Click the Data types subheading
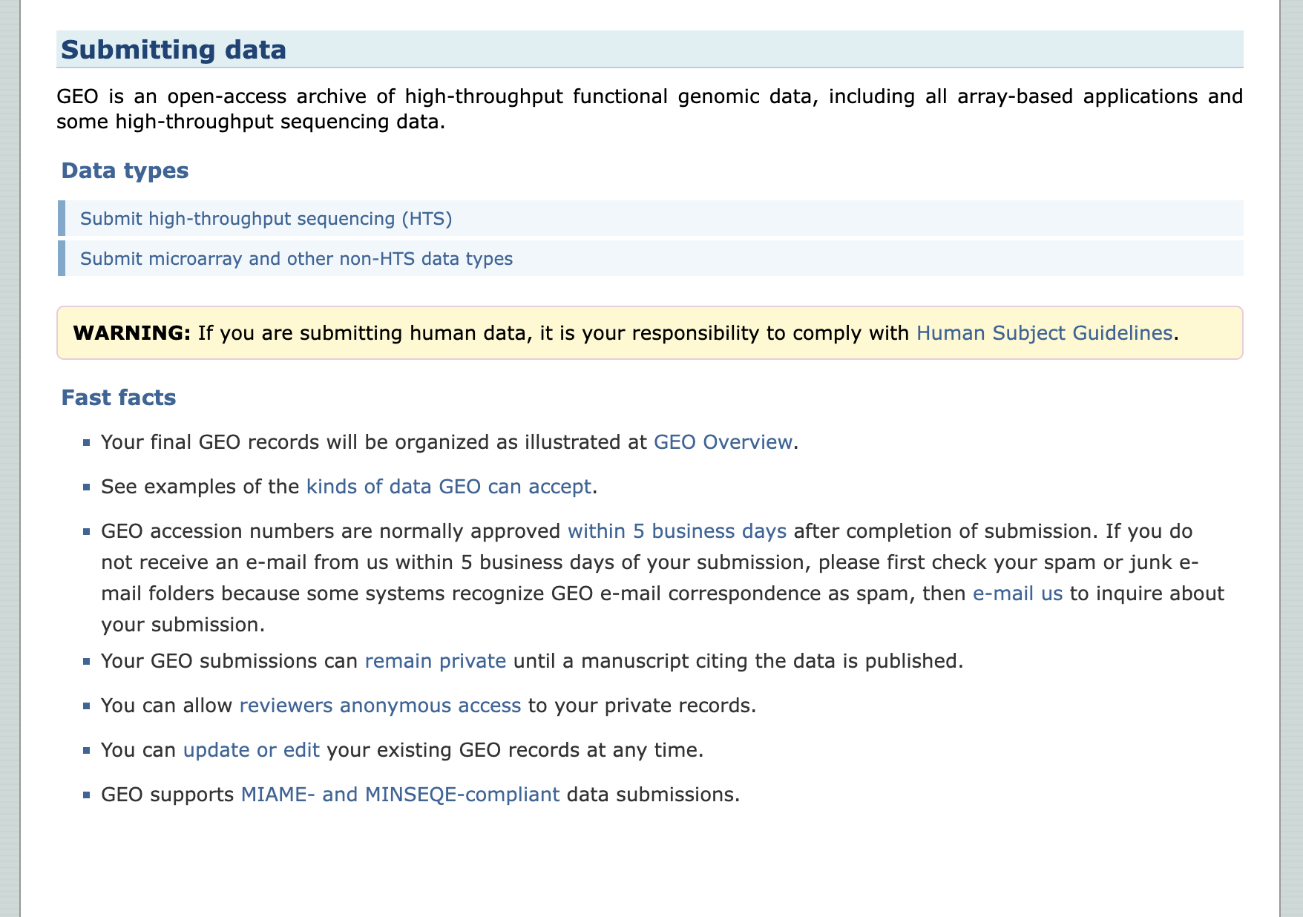1303x917 pixels. [x=125, y=171]
